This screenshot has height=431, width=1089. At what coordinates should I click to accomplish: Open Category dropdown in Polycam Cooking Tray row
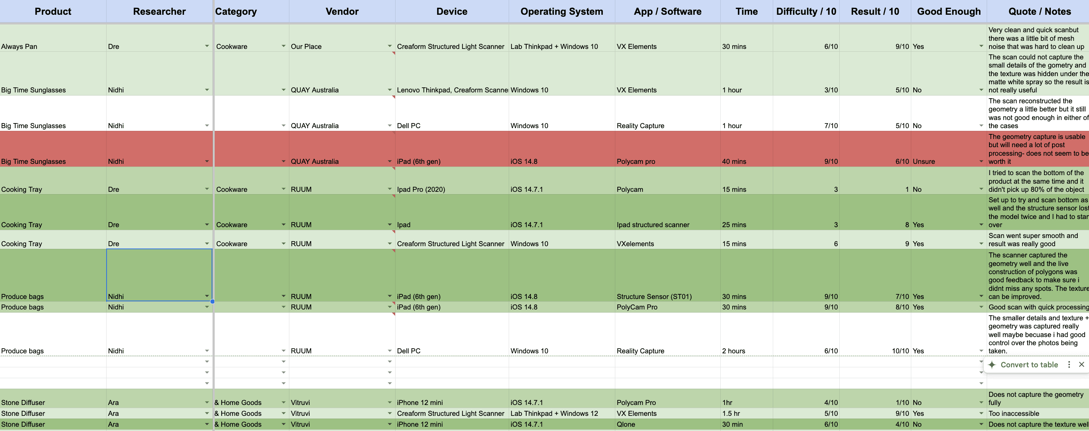click(283, 189)
